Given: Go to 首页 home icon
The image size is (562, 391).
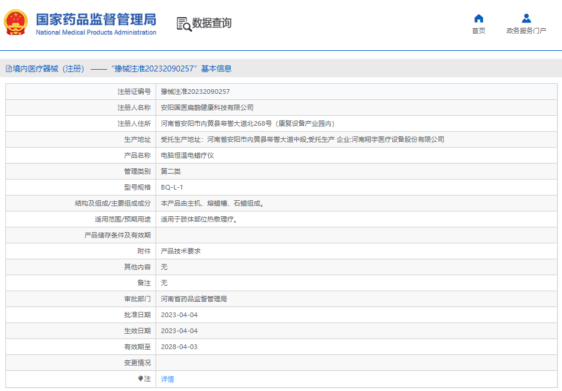Looking at the screenshot, I should tap(479, 18).
